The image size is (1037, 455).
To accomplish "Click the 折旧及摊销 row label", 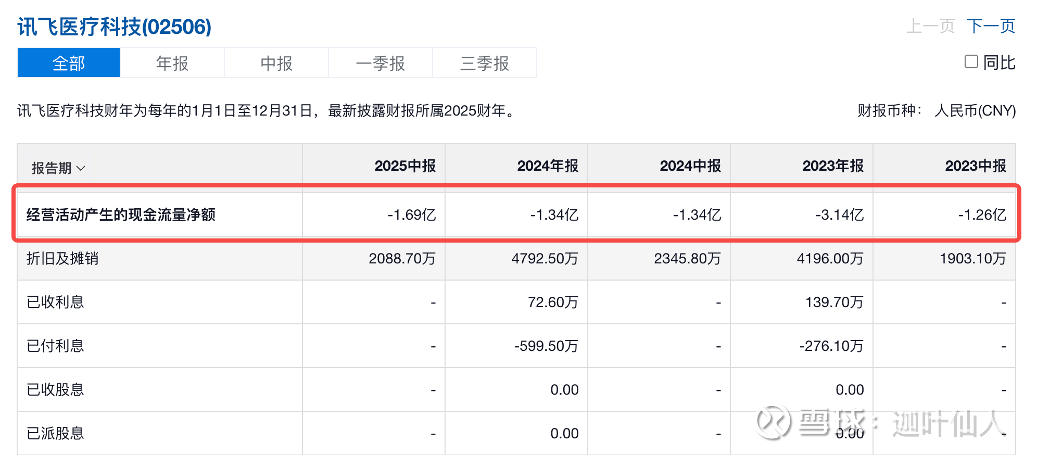I will point(62,258).
